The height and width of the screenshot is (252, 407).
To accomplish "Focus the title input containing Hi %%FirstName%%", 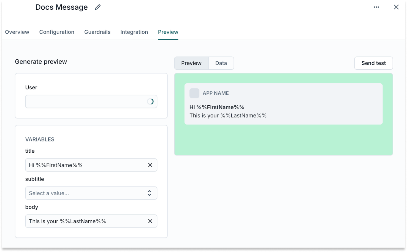I will pos(83,165).
